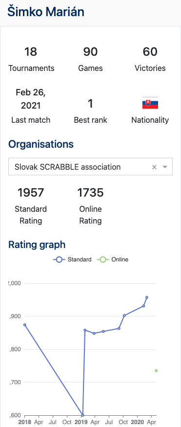Clear the Slovak SCRABBLE association selection

154,167
